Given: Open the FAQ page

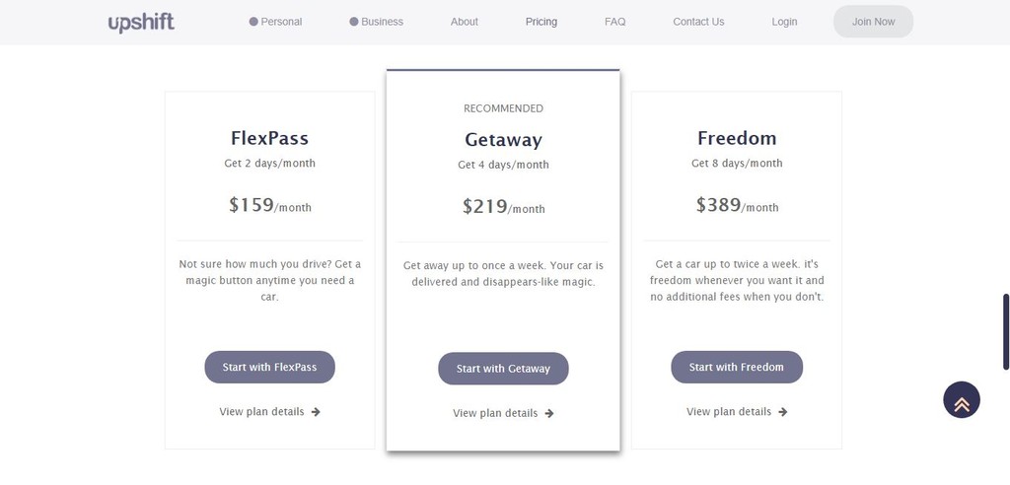Looking at the screenshot, I should pyautogui.click(x=614, y=22).
